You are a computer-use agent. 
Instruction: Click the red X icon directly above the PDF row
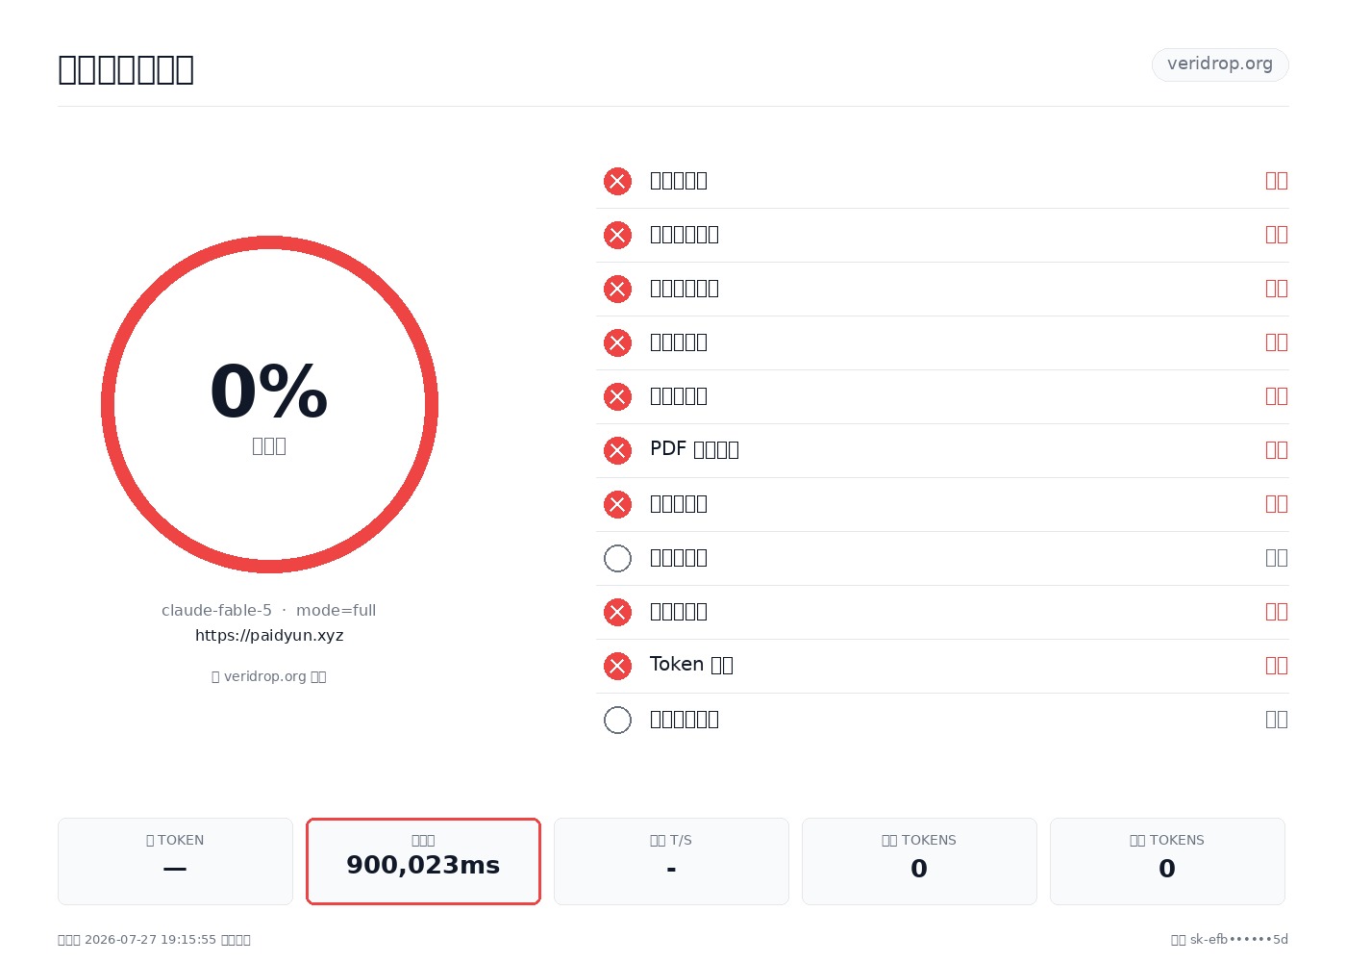pyautogui.click(x=617, y=396)
